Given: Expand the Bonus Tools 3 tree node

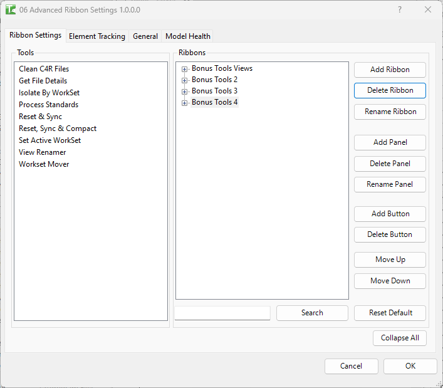Looking at the screenshot, I should point(185,92).
